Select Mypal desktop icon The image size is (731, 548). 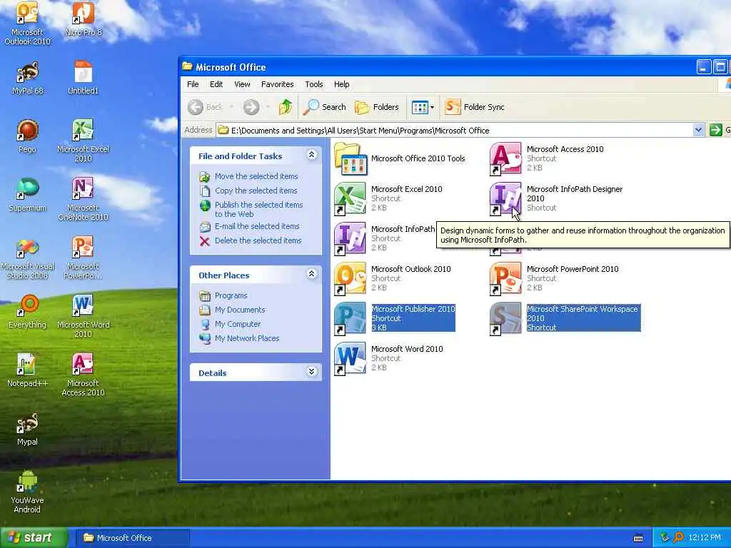28,429
